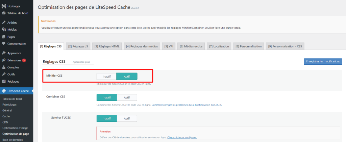Click the Notification heading text

tap(48, 21)
